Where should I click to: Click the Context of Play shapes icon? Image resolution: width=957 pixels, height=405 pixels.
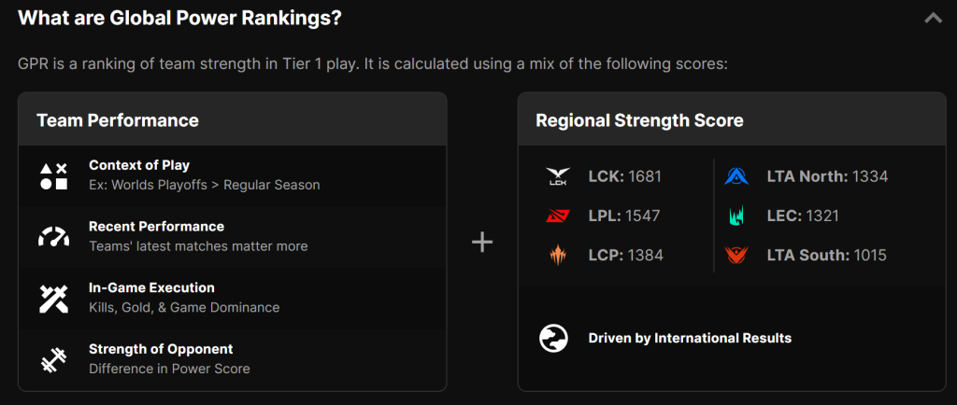[53, 175]
